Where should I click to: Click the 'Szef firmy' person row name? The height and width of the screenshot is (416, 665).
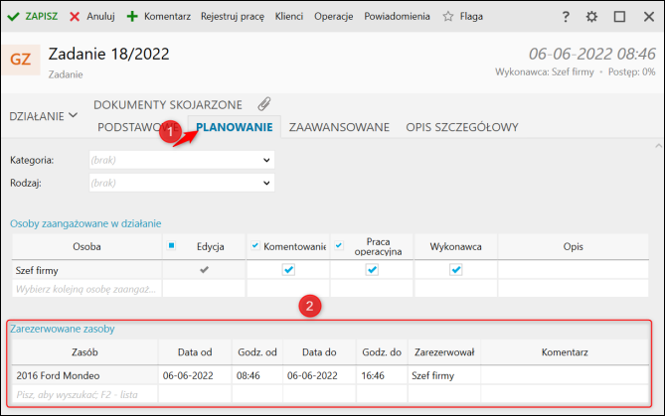pyautogui.click(x=37, y=270)
